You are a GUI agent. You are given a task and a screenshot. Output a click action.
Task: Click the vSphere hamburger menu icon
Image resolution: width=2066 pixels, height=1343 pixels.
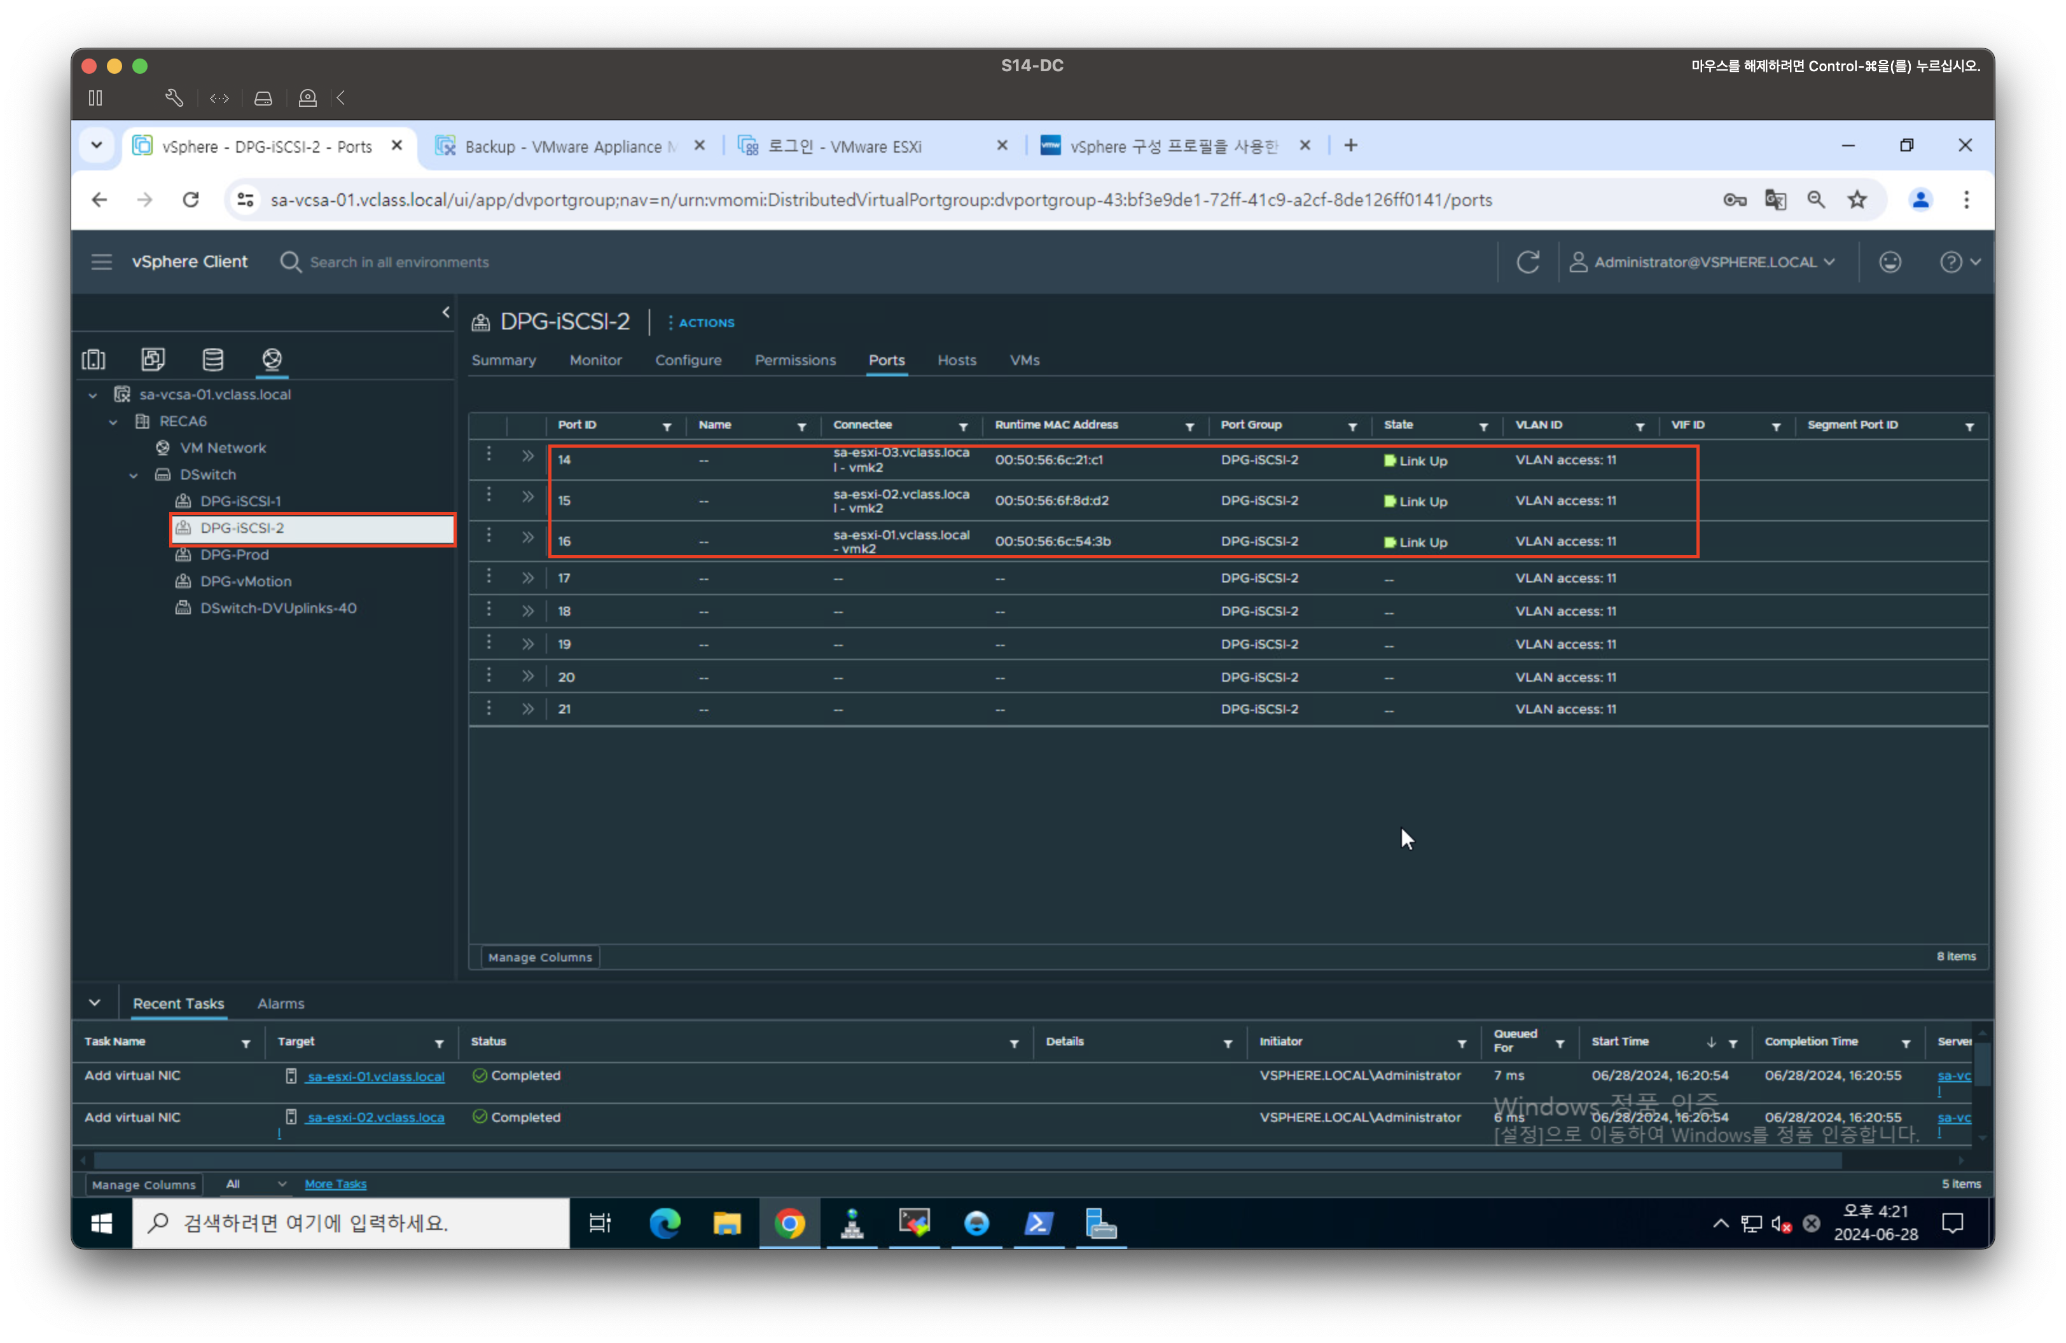(102, 262)
